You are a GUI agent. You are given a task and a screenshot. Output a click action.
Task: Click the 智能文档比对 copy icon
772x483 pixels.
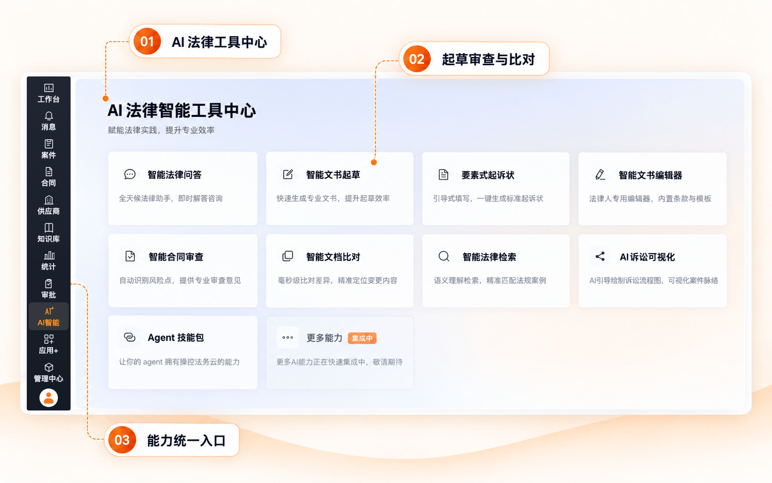[x=288, y=256]
